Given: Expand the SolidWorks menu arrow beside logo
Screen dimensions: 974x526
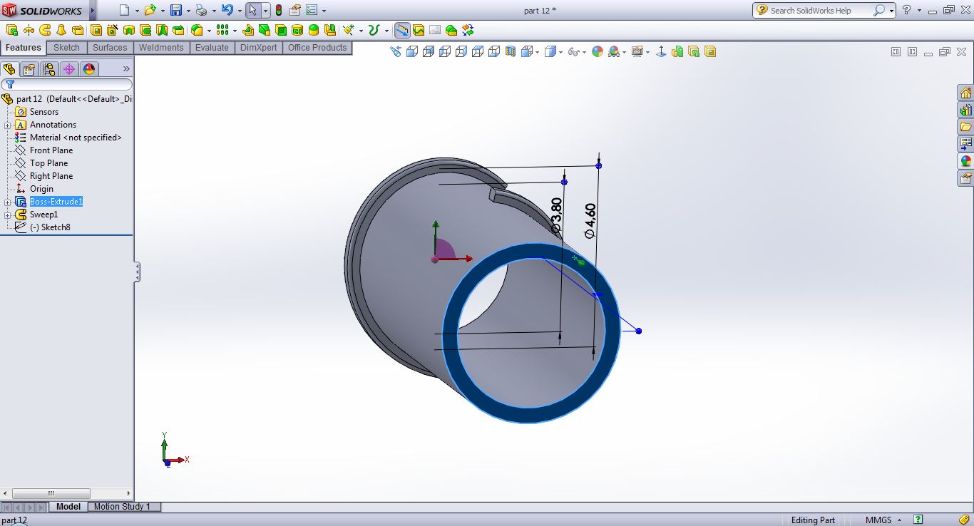Looking at the screenshot, I should point(92,10).
